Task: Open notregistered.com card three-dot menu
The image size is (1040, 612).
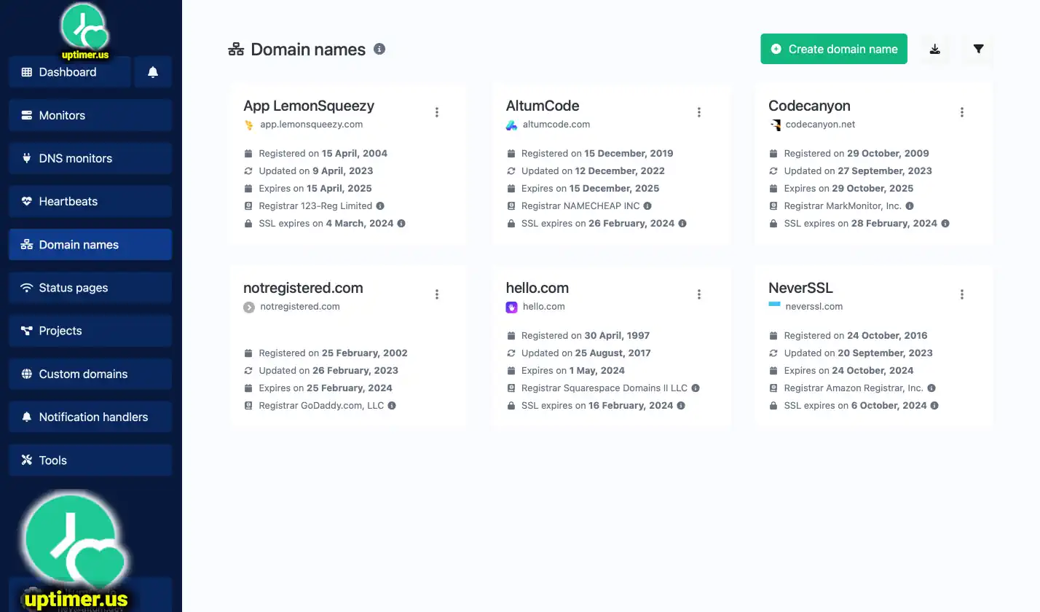Action: (437, 294)
